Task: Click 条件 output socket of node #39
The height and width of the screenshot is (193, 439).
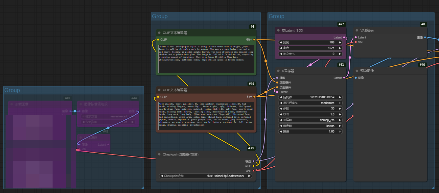Action: pyautogui.click(x=254, y=97)
